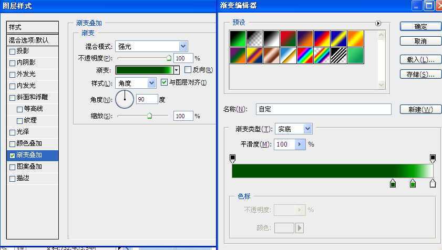Click the angle dial control
442x250 pixels.
point(125,99)
